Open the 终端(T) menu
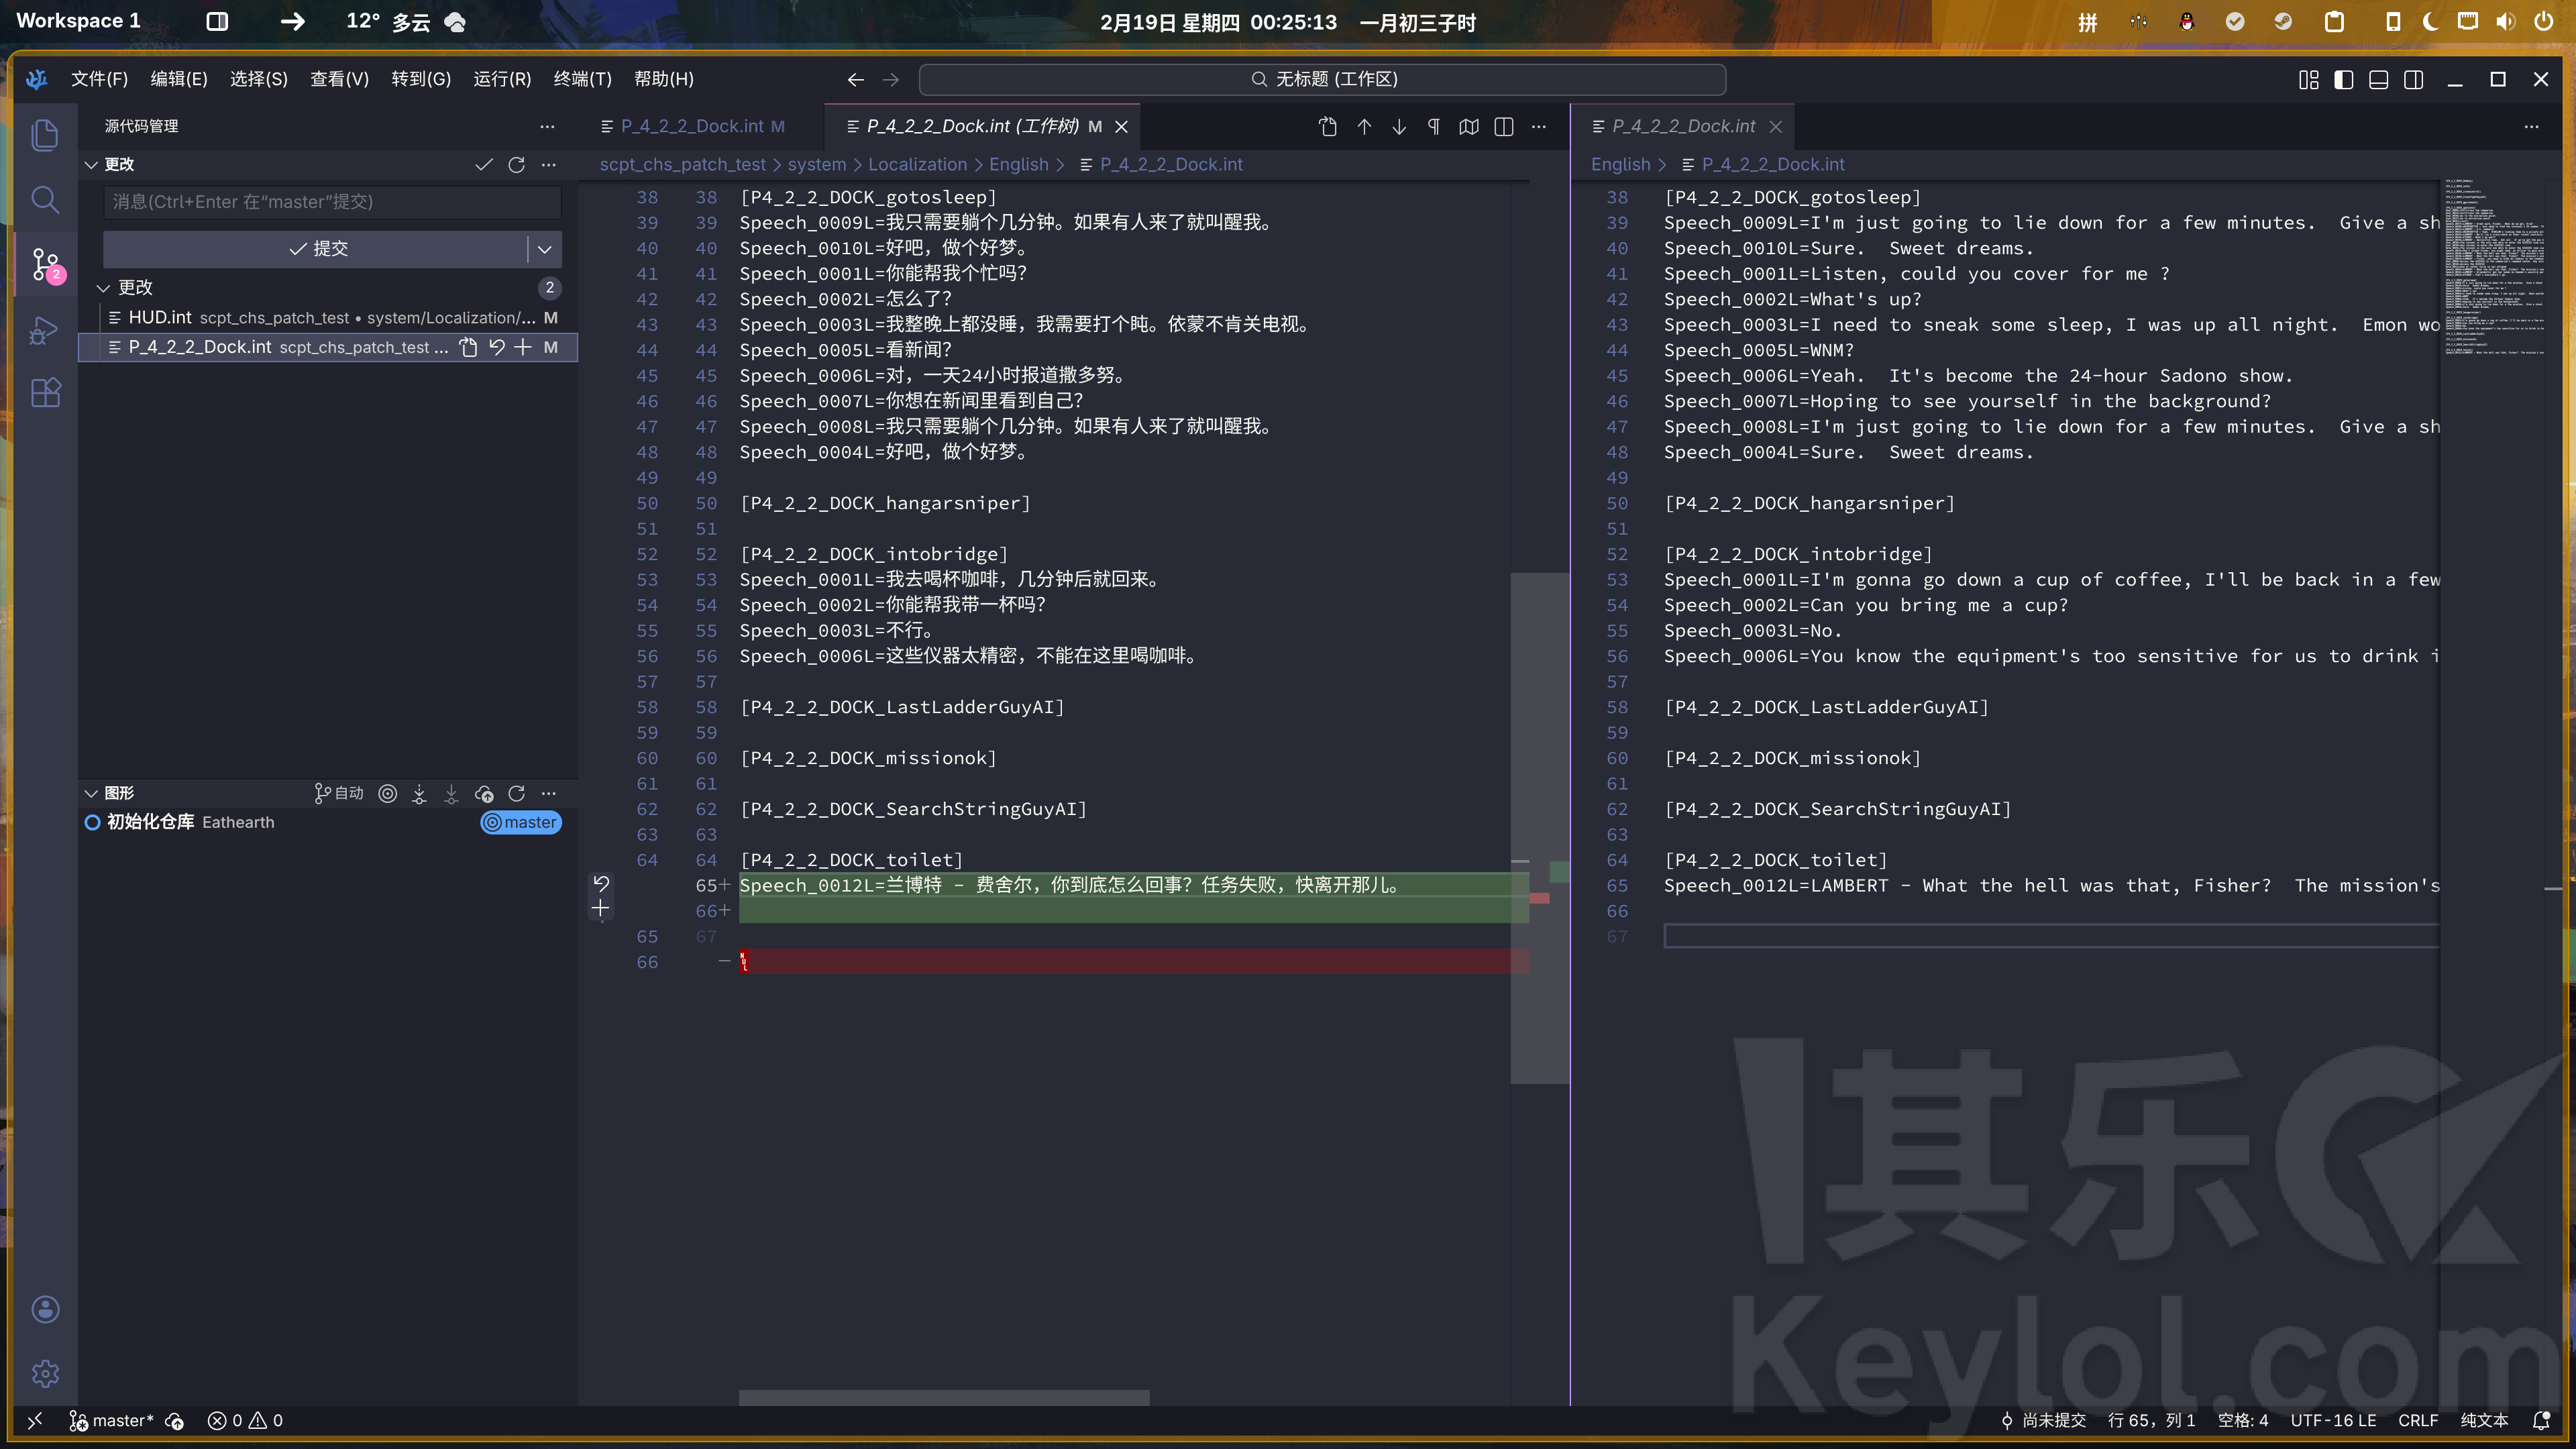Image resolution: width=2576 pixels, height=1449 pixels. click(x=582, y=79)
